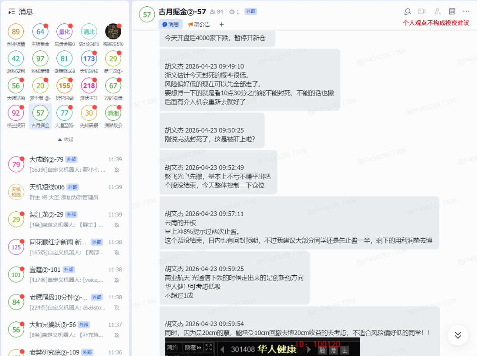
Task: Click the add member icon
Action: 438,12
